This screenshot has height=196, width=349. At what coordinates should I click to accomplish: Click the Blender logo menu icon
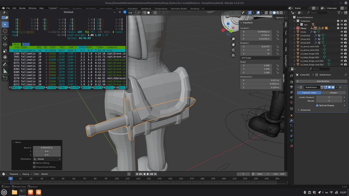click(3, 8)
